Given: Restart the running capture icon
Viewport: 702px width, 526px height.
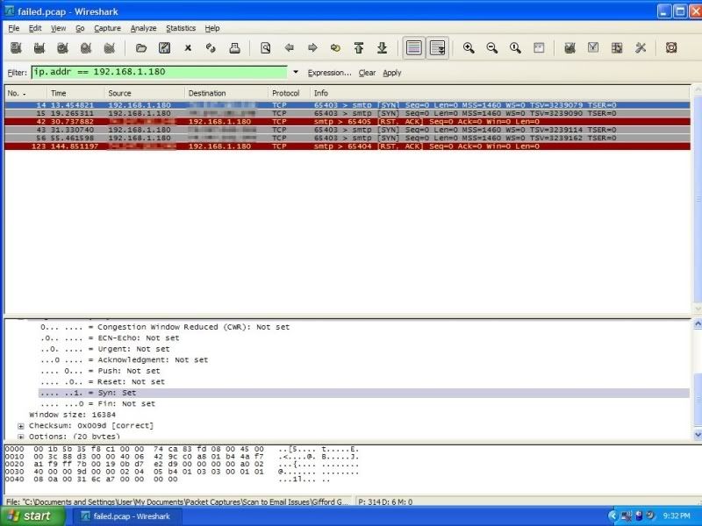Looking at the screenshot, I should (x=109, y=48).
